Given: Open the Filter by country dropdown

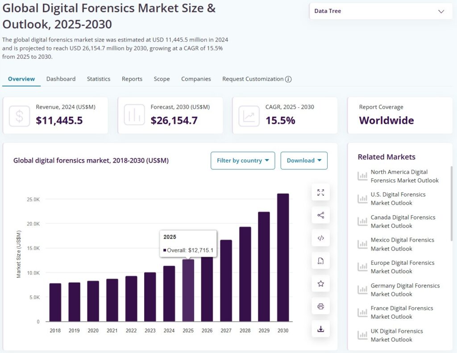Looking at the screenshot, I should [243, 160].
